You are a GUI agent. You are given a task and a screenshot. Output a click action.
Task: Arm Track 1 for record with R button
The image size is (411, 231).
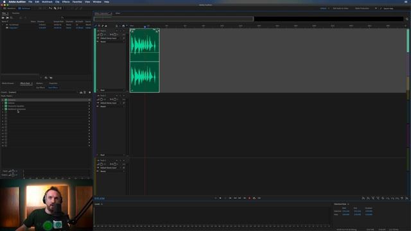(124, 31)
